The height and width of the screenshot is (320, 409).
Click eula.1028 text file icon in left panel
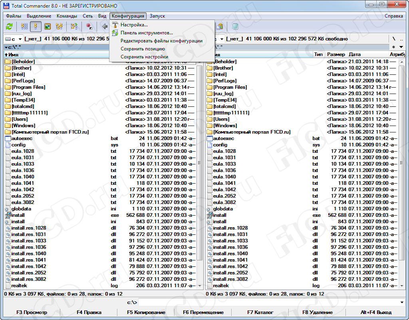[8, 151]
